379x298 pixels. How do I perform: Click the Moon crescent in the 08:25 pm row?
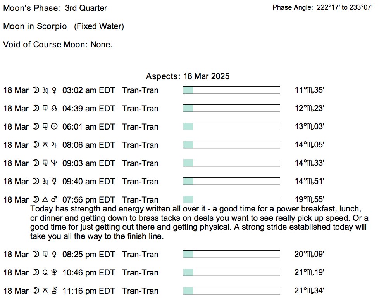(36, 255)
